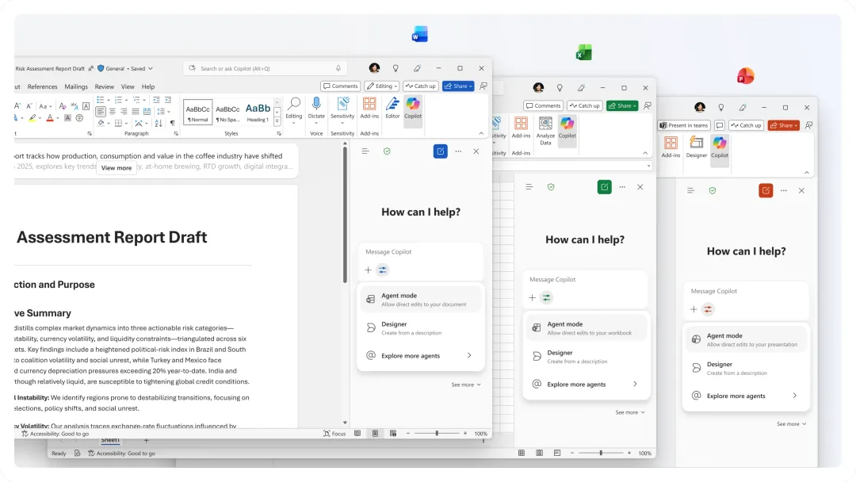Click View more on the summary card
This screenshot has height=482, width=856.
tap(117, 167)
